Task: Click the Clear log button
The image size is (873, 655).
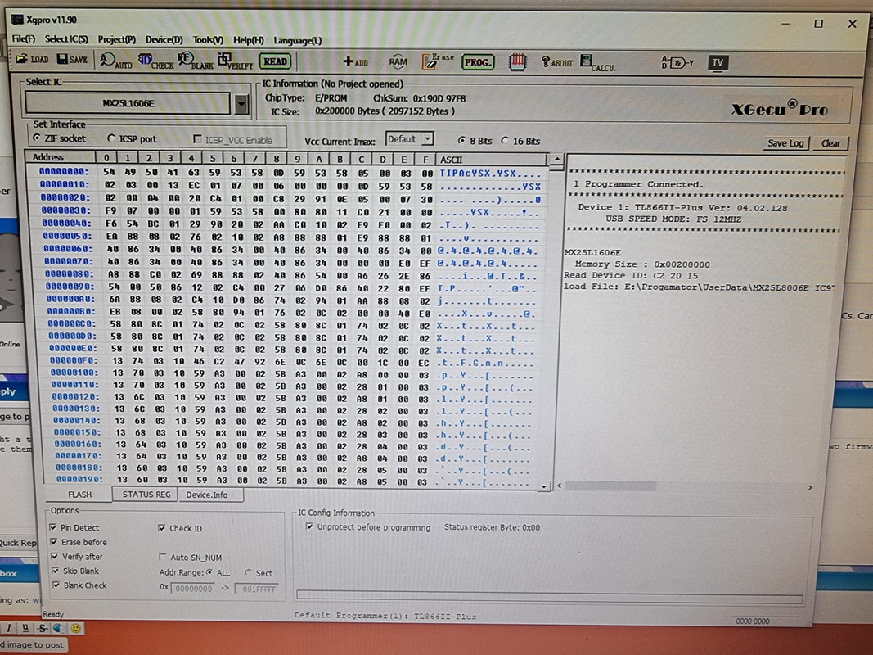Action: pos(830,143)
